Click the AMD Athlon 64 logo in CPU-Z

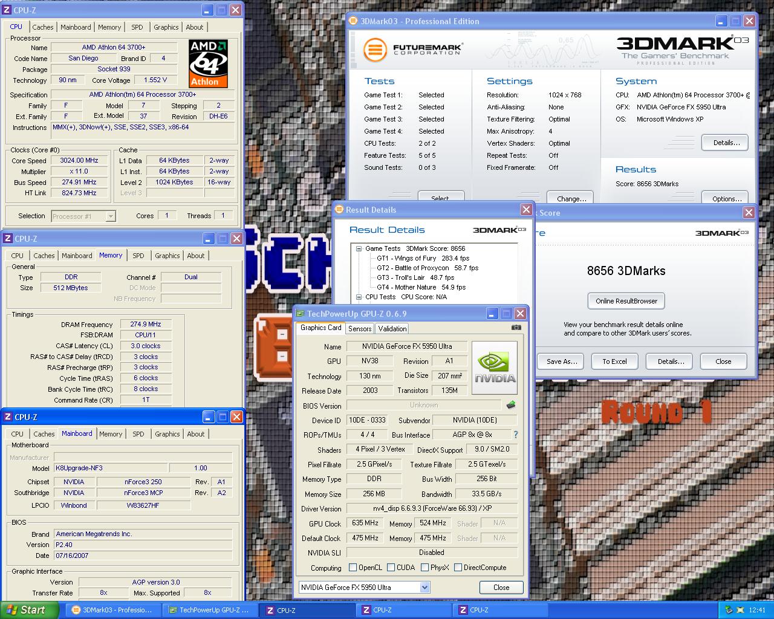click(x=208, y=63)
